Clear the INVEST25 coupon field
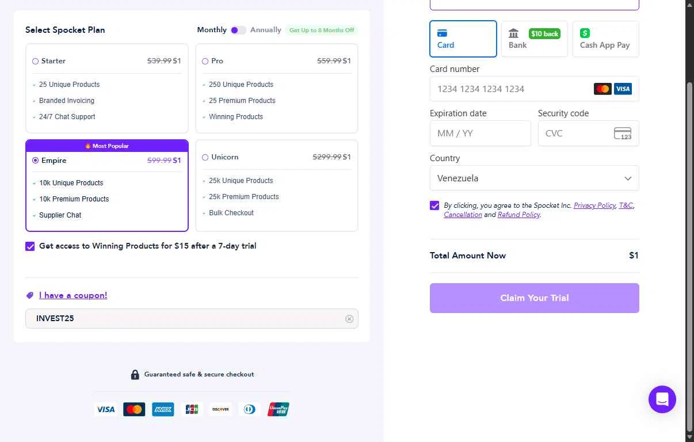Screen dimensions: 694x442 349,319
